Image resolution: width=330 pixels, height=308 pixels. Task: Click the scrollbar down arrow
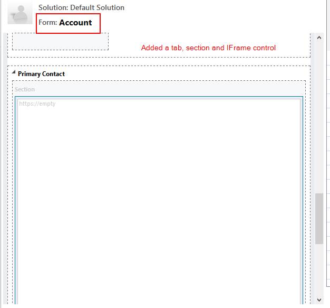click(x=319, y=300)
